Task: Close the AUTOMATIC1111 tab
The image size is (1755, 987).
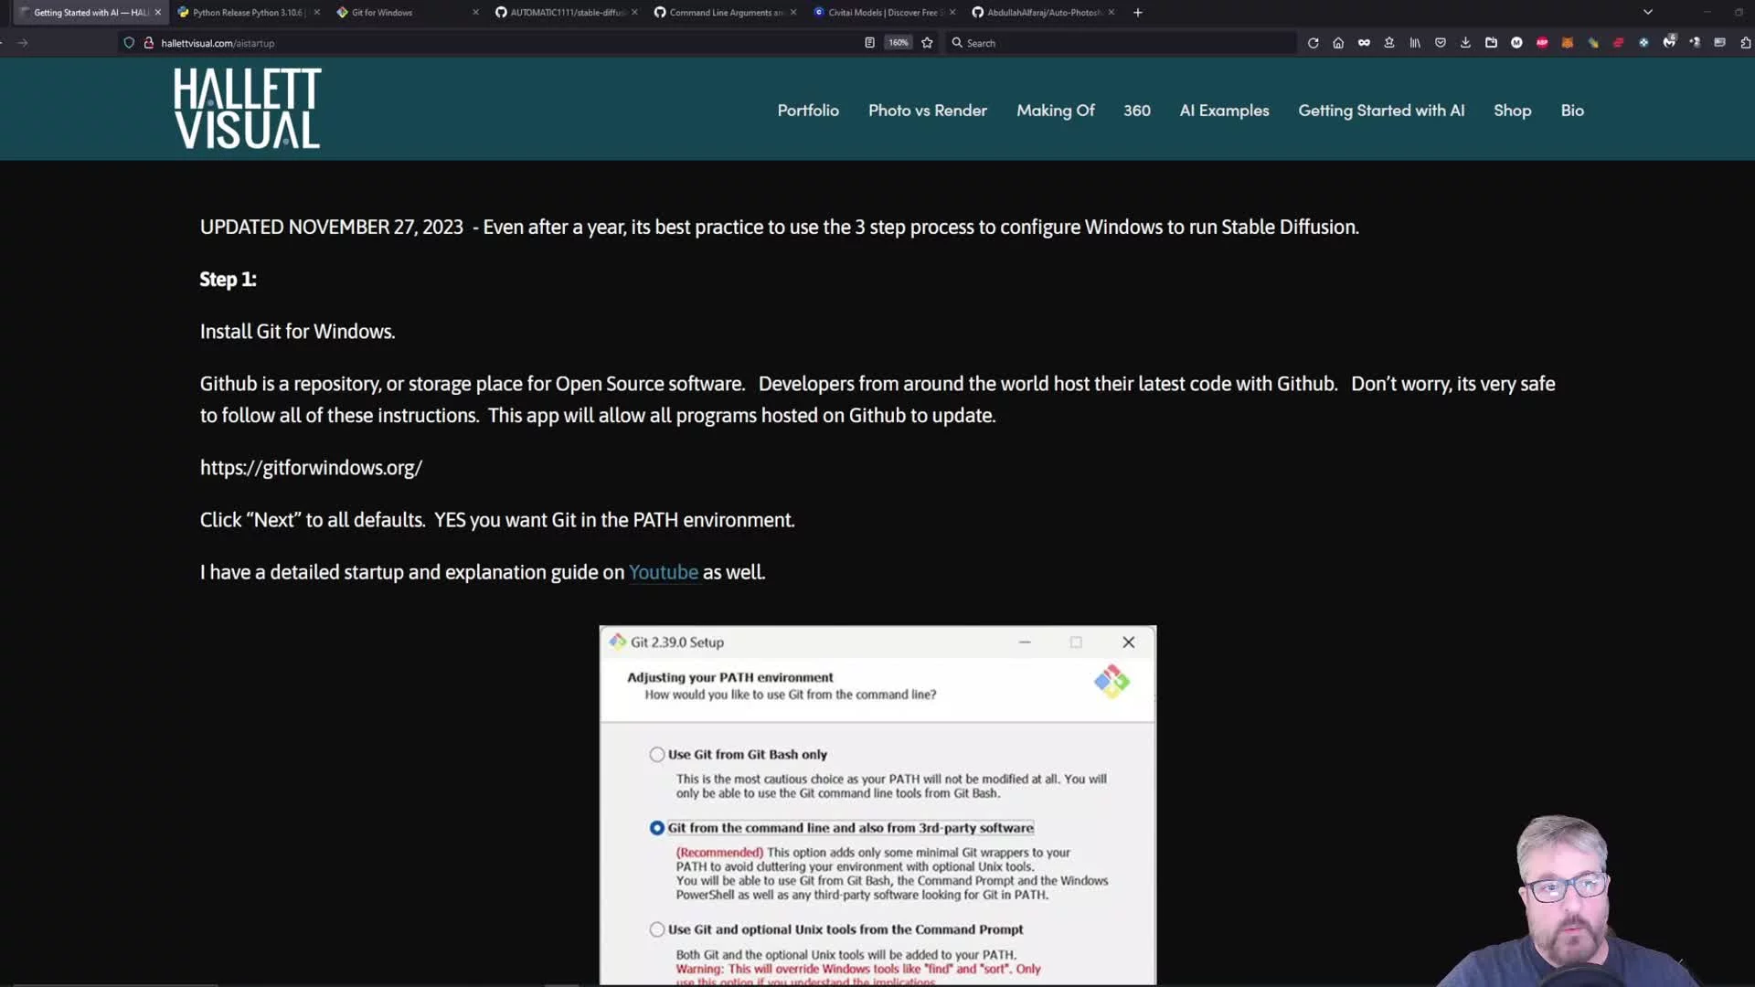Action: (x=634, y=13)
